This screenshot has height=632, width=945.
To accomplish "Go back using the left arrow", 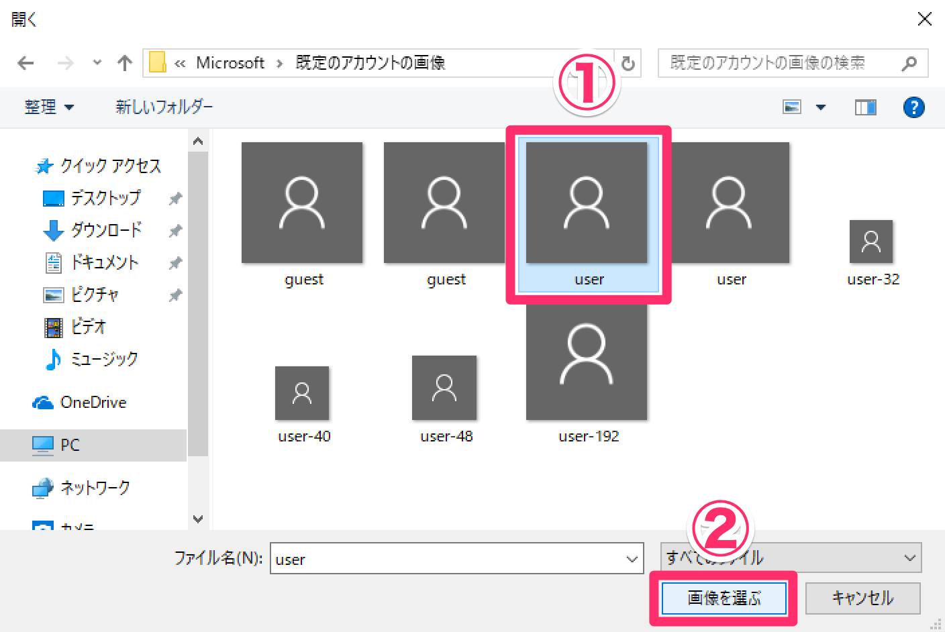I will (26, 63).
